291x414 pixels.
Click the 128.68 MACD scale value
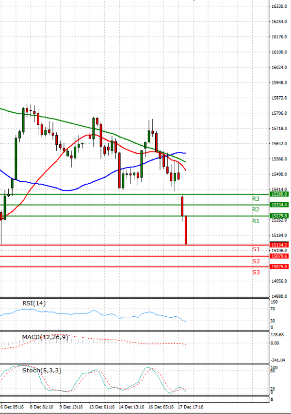[x=277, y=335]
